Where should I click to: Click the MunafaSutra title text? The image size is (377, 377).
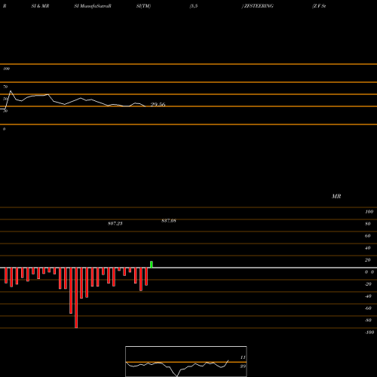click(94, 6)
